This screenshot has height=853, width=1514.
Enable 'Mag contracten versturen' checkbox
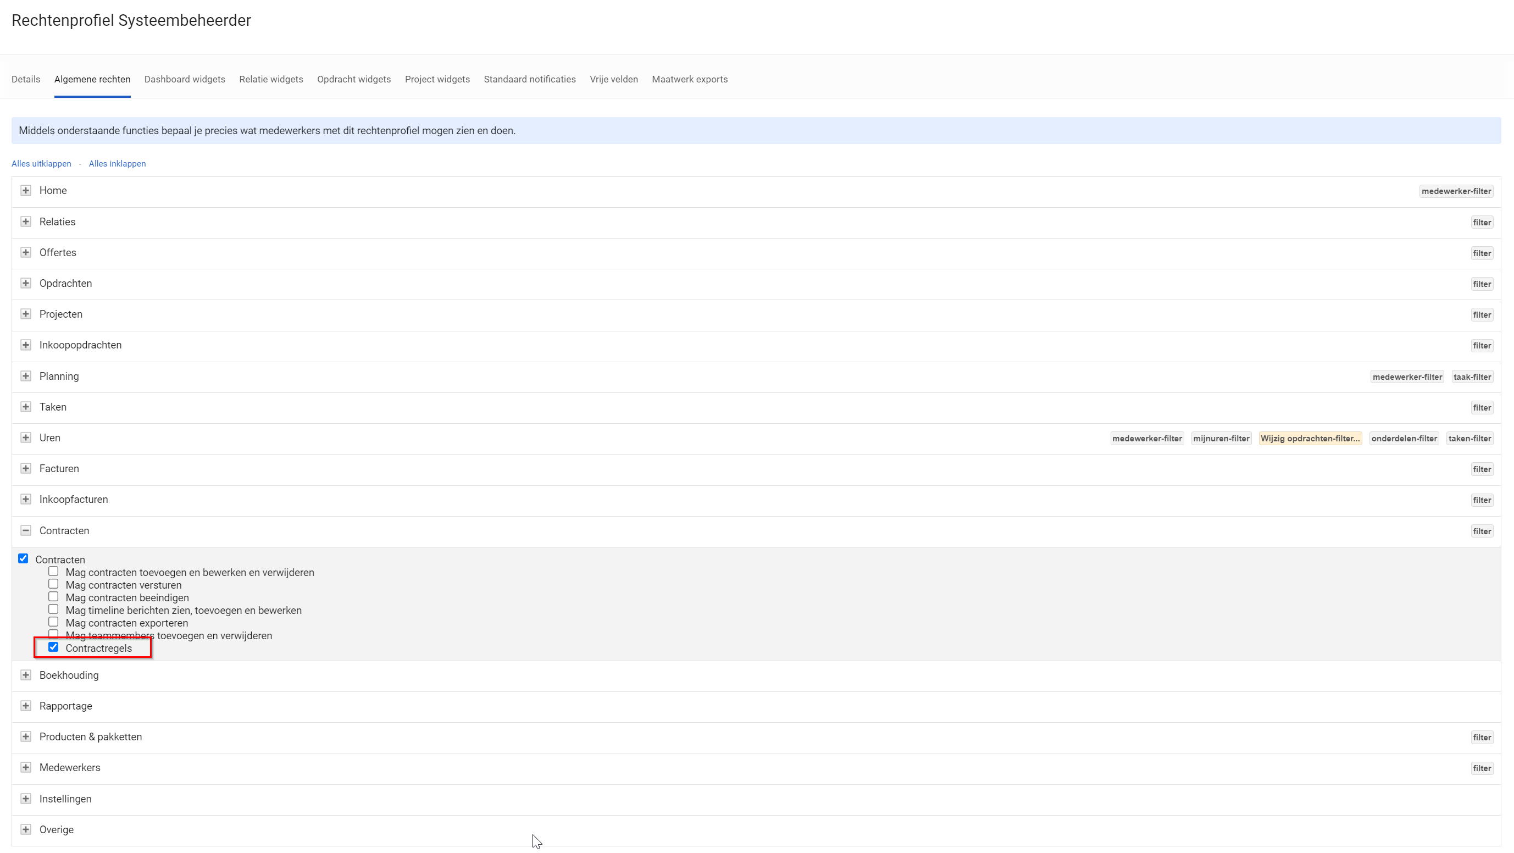tap(53, 584)
